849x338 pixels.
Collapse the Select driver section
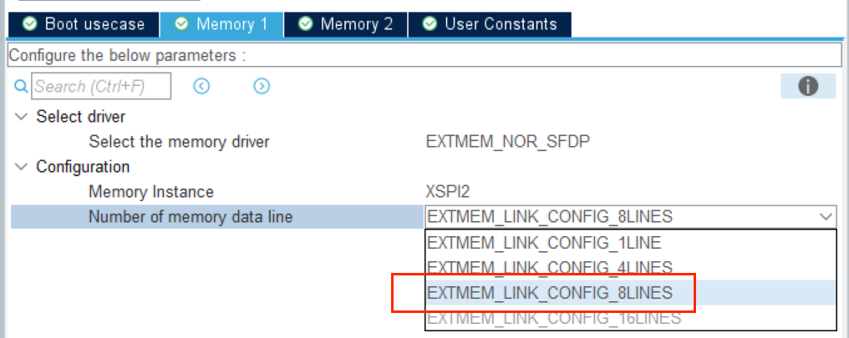21,117
